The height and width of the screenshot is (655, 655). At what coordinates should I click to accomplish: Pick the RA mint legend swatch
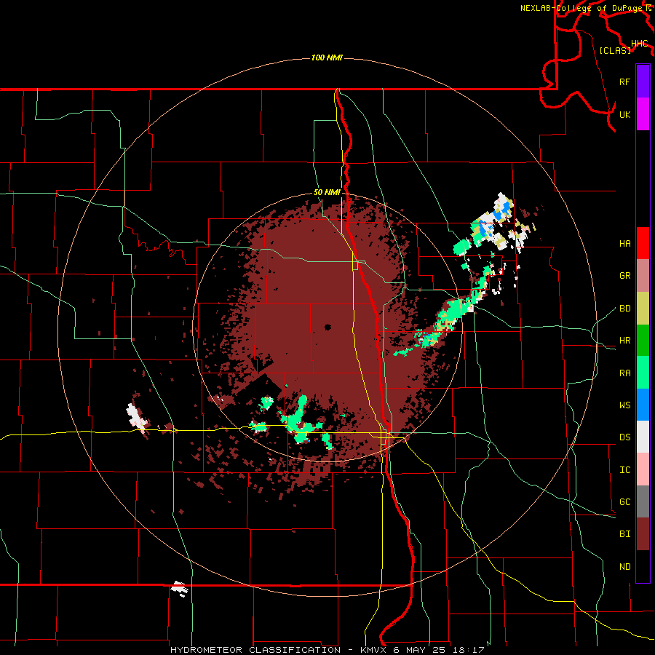point(643,373)
